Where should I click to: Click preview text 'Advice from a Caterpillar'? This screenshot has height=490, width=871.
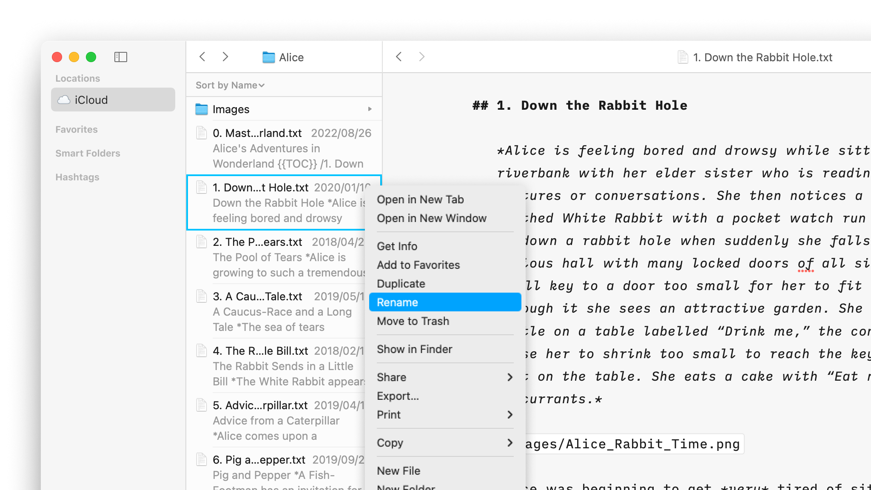[x=276, y=421]
